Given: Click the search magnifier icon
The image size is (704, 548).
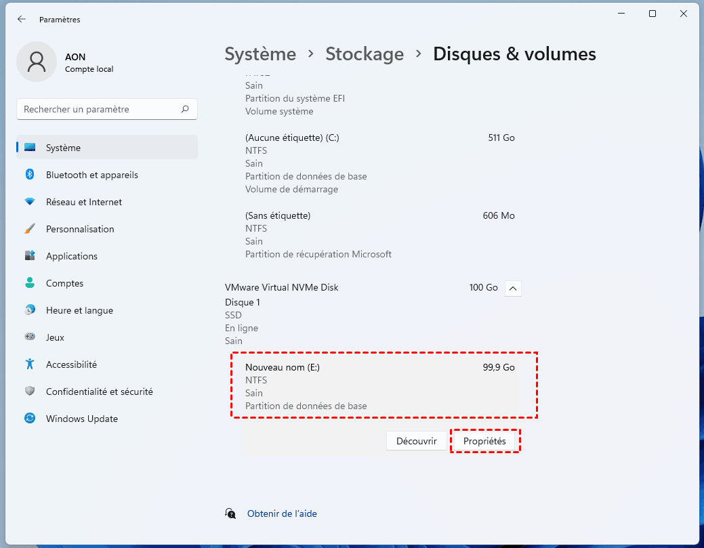Looking at the screenshot, I should click(x=185, y=109).
